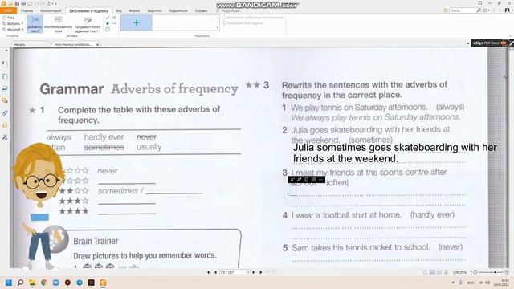Viewport: 514px width, 289px height.
Task: Switch to the Комментарий ribbon tab
Action: (x=51, y=10)
